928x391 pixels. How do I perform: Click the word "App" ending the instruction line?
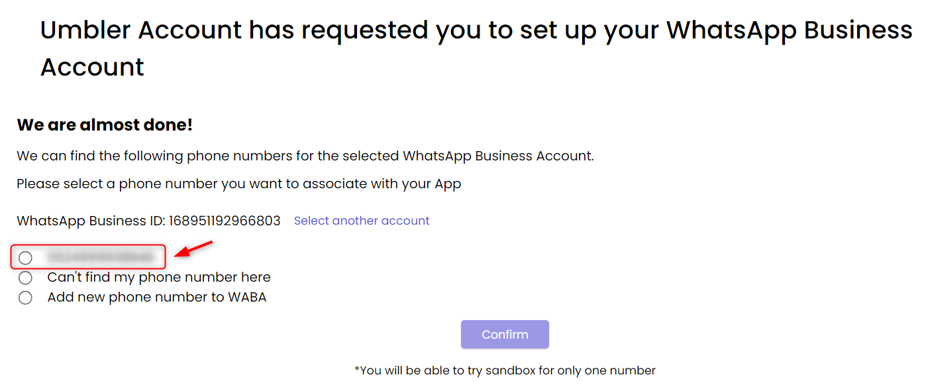(x=448, y=184)
